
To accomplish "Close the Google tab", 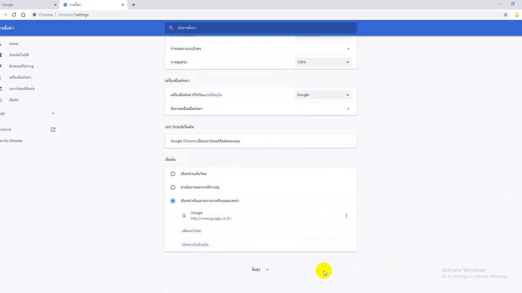I will click(x=55, y=5).
